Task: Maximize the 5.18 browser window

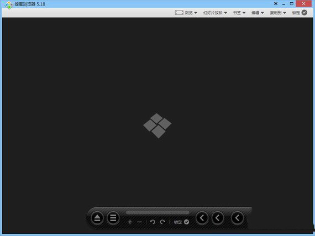Action: 292,4
